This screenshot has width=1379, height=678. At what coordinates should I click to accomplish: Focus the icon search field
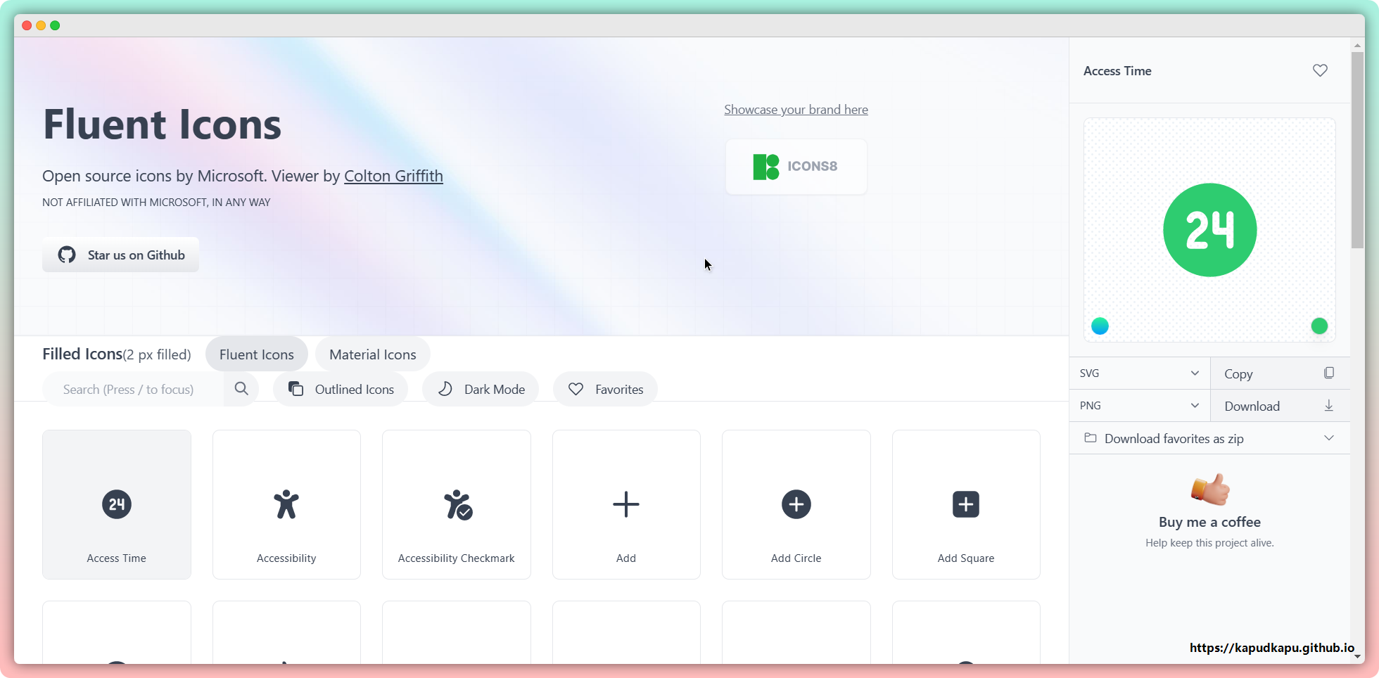coord(134,389)
